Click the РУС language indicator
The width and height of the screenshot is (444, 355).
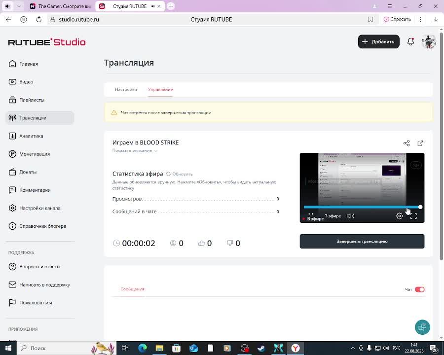point(397,348)
